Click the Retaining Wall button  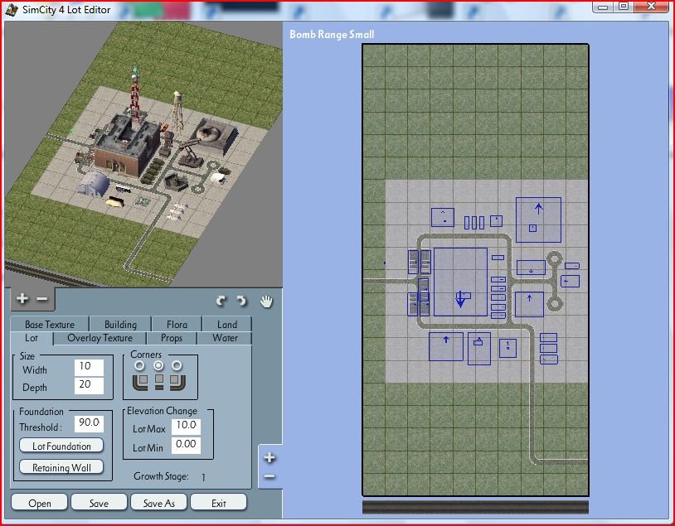tap(61, 467)
